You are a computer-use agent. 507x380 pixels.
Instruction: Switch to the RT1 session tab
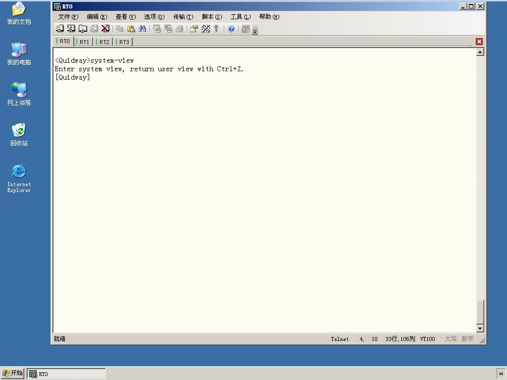pos(84,42)
